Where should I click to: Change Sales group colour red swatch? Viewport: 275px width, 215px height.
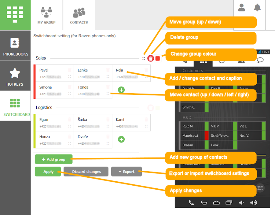click(158, 58)
